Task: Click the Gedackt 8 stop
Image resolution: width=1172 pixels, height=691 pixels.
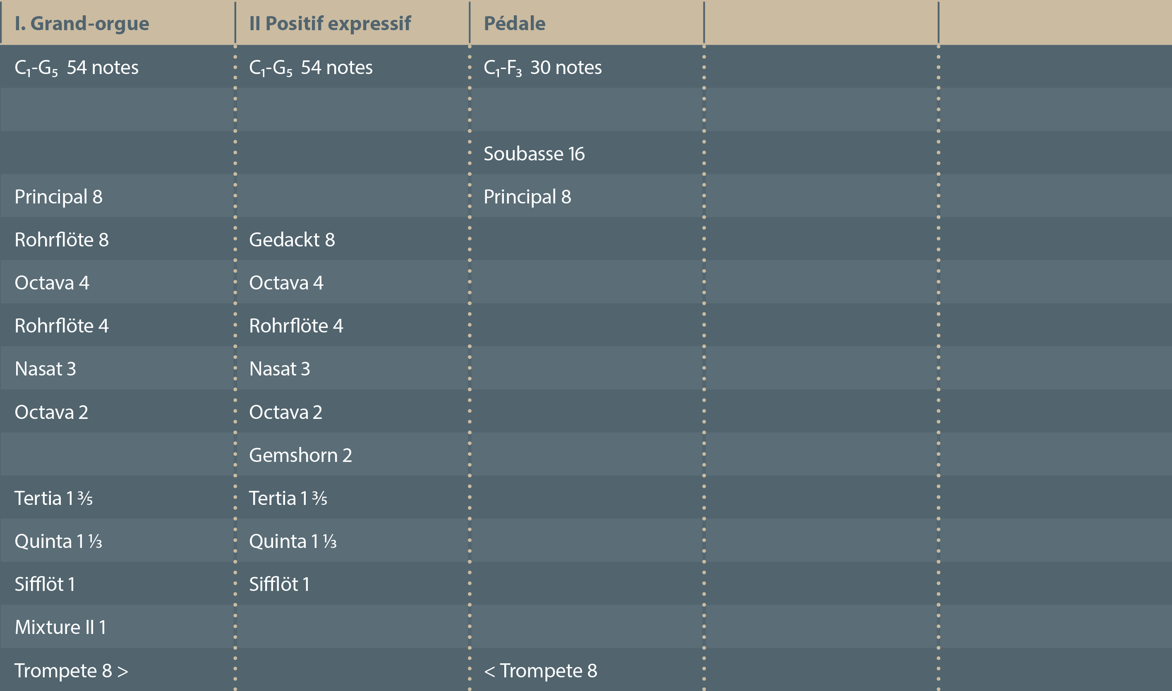Action: coord(292,240)
